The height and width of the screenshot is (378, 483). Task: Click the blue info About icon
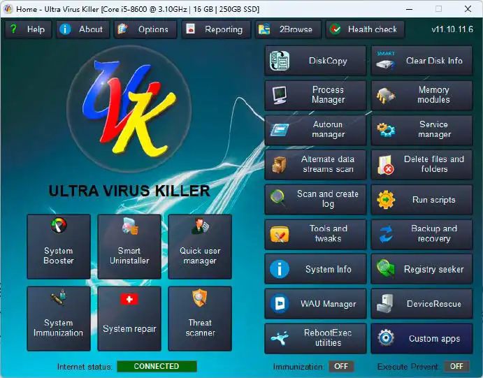65,29
